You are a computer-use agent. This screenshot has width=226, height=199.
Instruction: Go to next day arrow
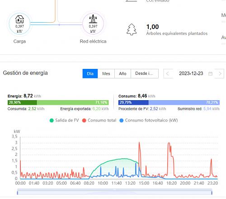(x=220, y=73)
